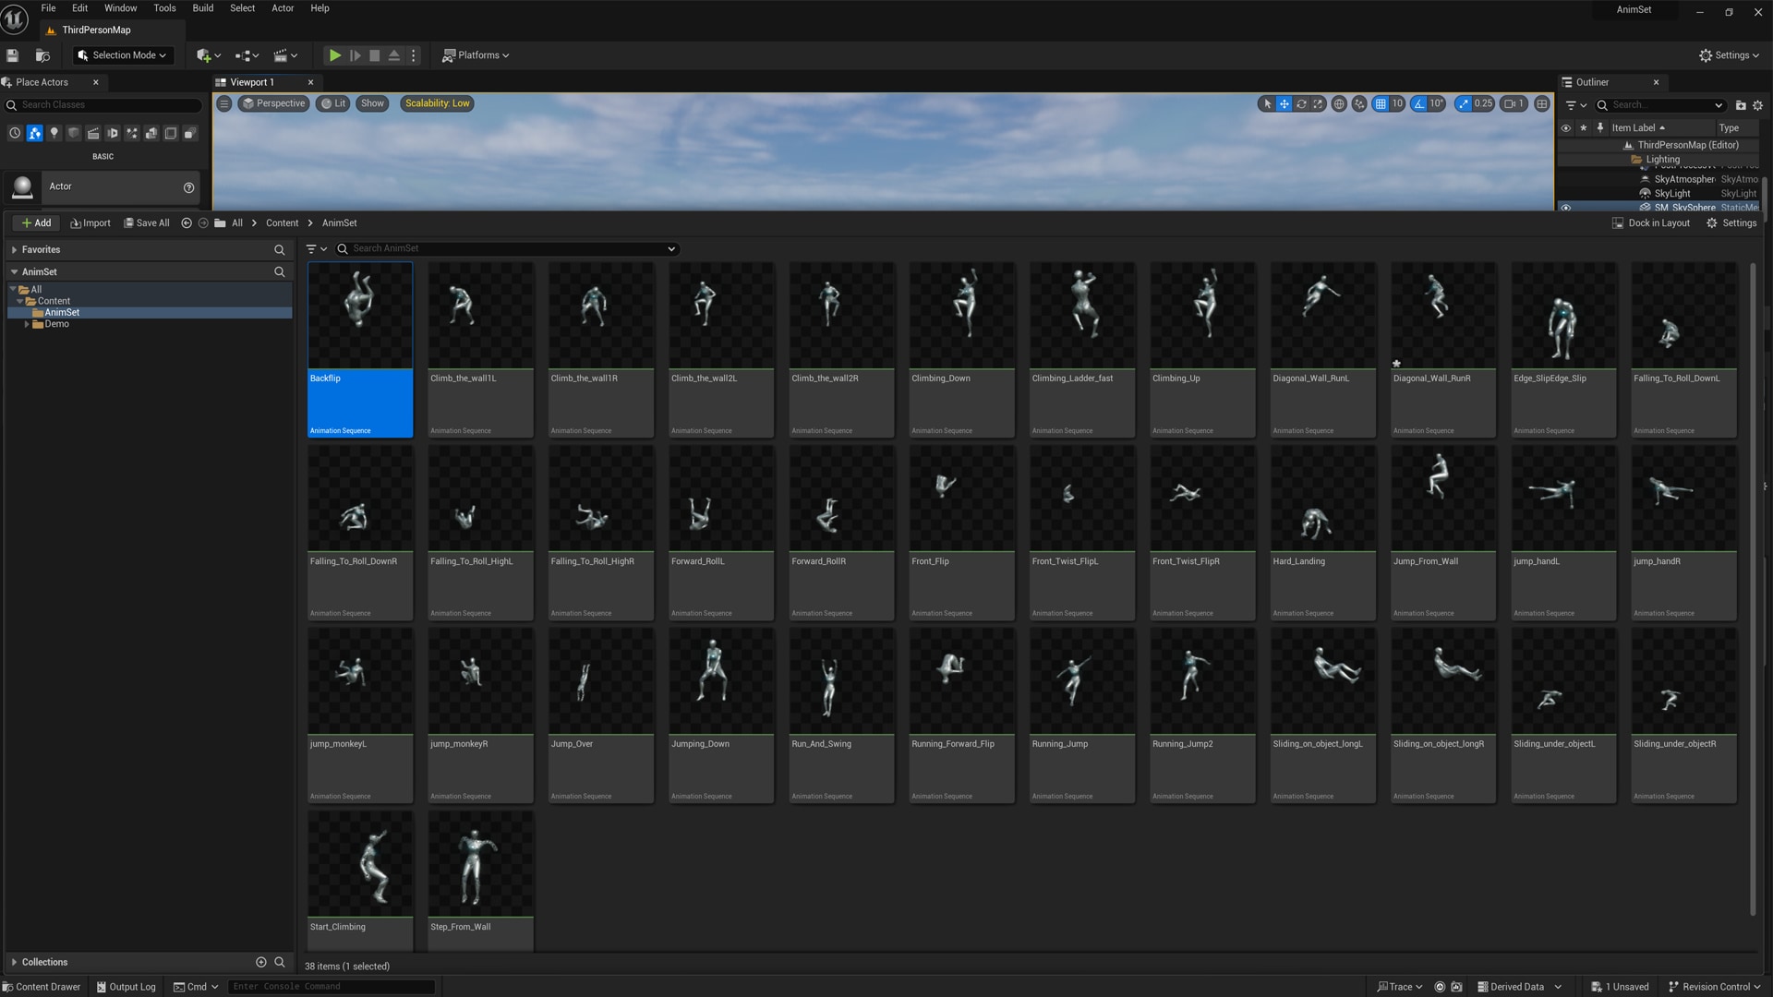Expand the Demo folder in the sources panel

click(28, 323)
